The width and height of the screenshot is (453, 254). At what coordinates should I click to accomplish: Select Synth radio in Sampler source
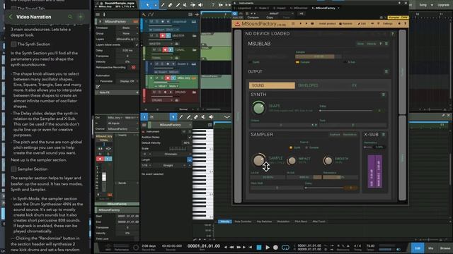click(291, 147)
